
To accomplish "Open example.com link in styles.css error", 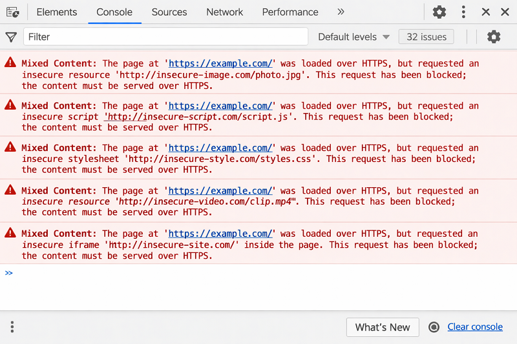I will tap(220, 148).
